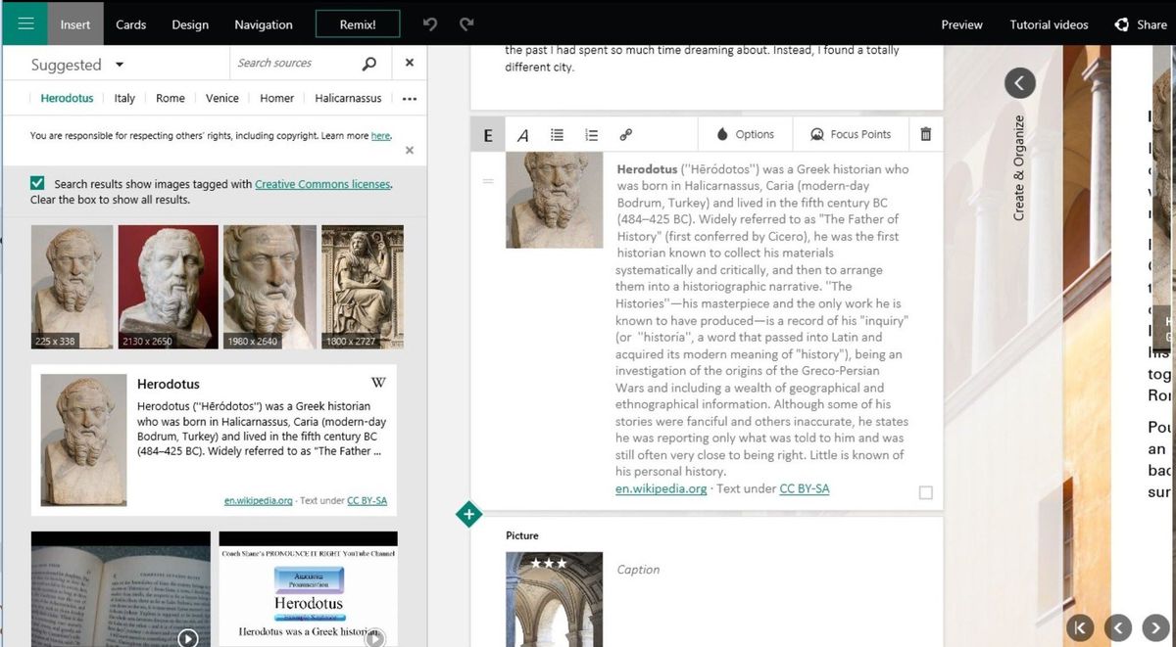Viewport: 1176px width, 647px height.
Task: Select the checkbox on the Herodotus text card
Action: (925, 492)
